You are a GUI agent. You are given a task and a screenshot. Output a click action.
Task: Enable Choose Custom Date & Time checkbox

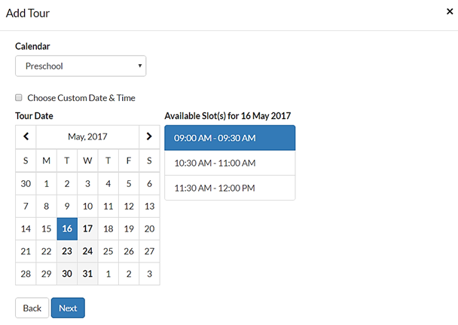19,97
